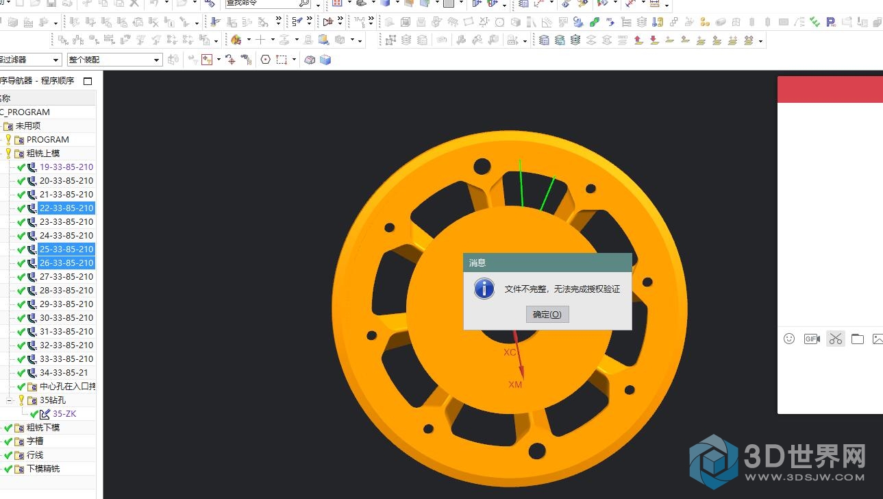Collapse the 35钻孔 program group
Image resolution: width=883 pixels, height=499 pixels.
10,400
